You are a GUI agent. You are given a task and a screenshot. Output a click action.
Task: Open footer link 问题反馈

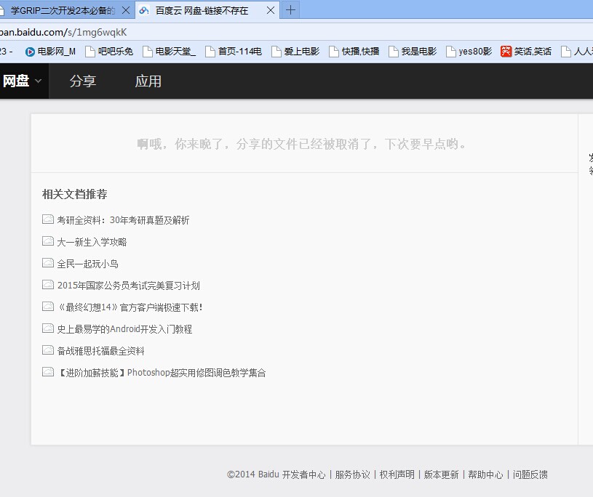(x=530, y=474)
